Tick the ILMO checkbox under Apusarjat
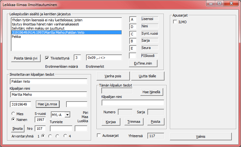241x147 pixels. 175,22
